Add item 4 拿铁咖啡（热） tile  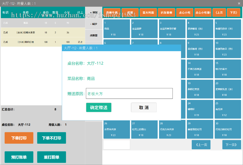pos(200,29)
